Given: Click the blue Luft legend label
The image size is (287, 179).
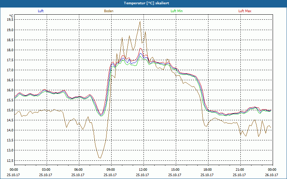Looking at the screenshot, I should 41,11.
